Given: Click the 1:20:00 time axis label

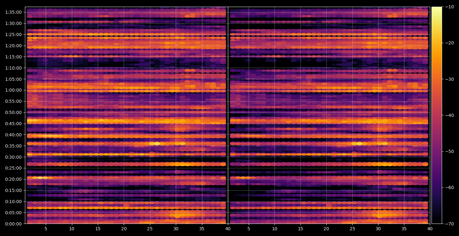Looking at the screenshot, I should click(x=13, y=46).
